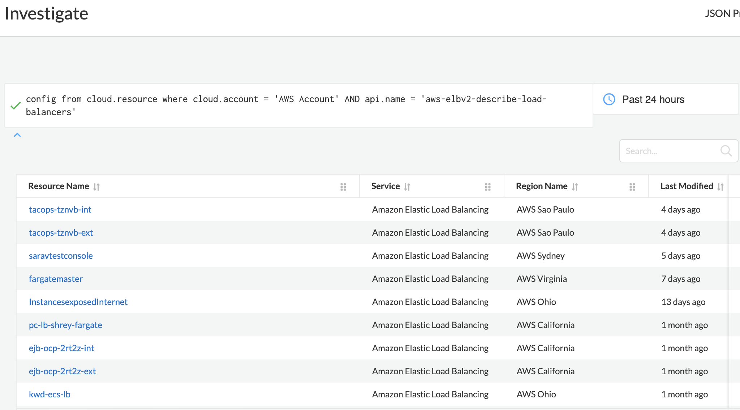Click the green query-valid checkmark icon
This screenshot has height=410, width=740.
click(16, 106)
